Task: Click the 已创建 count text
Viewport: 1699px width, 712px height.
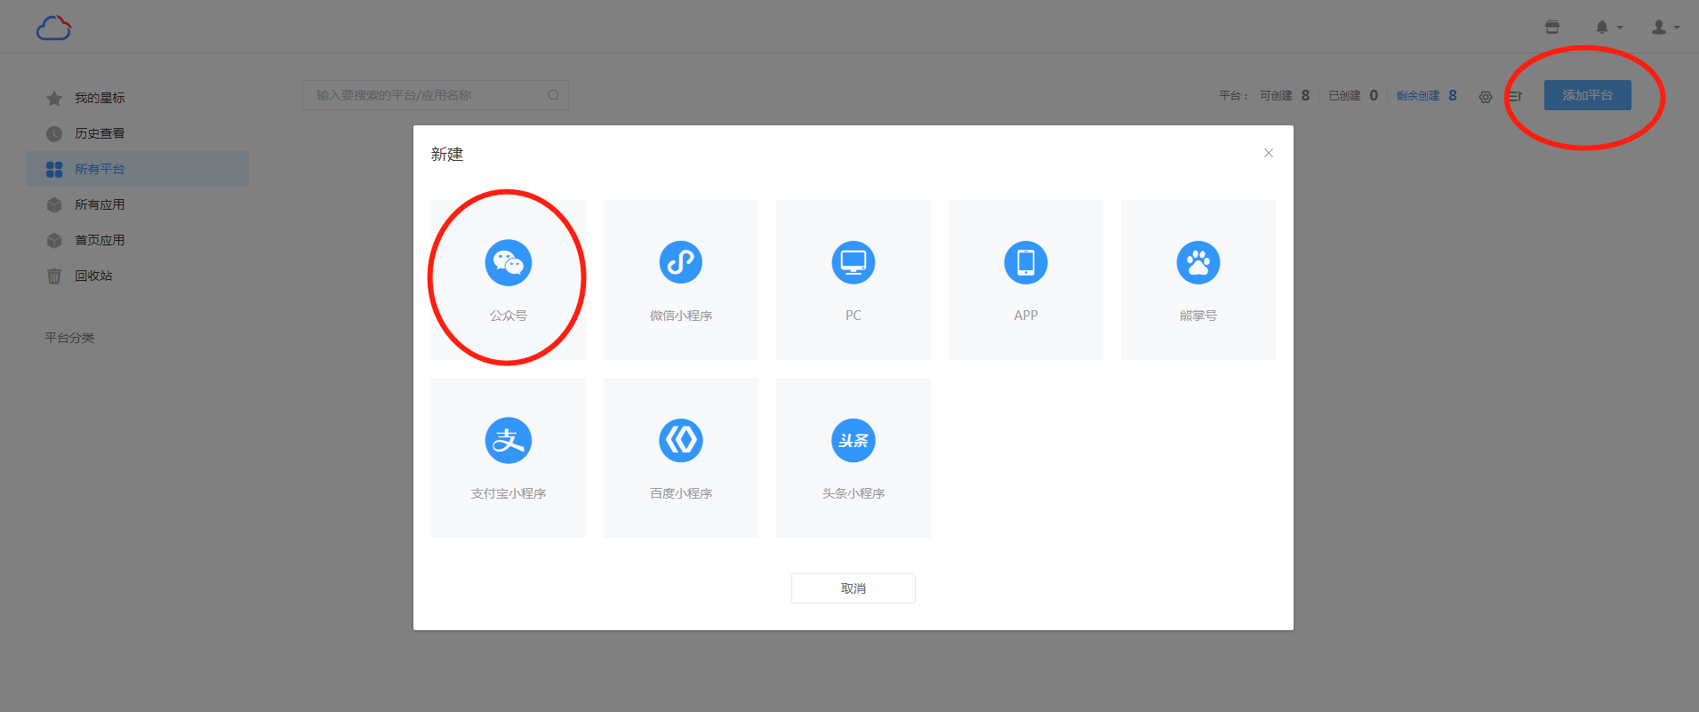Action: coord(1353,95)
